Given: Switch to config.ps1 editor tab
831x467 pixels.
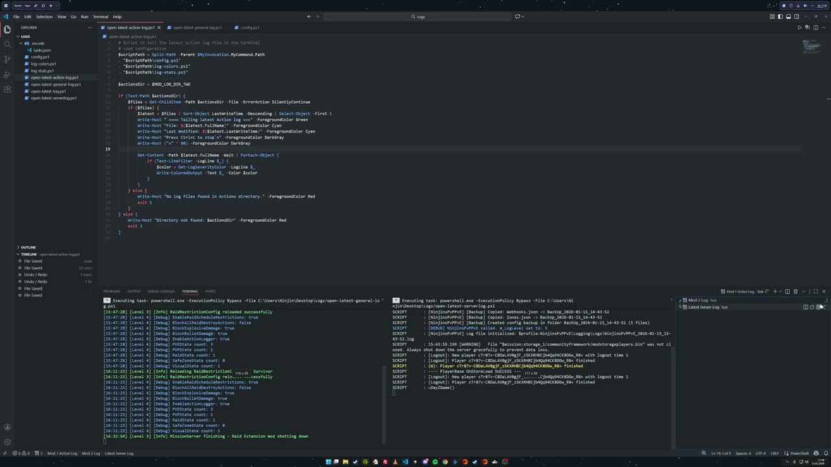Looking at the screenshot, I should point(249,28).
